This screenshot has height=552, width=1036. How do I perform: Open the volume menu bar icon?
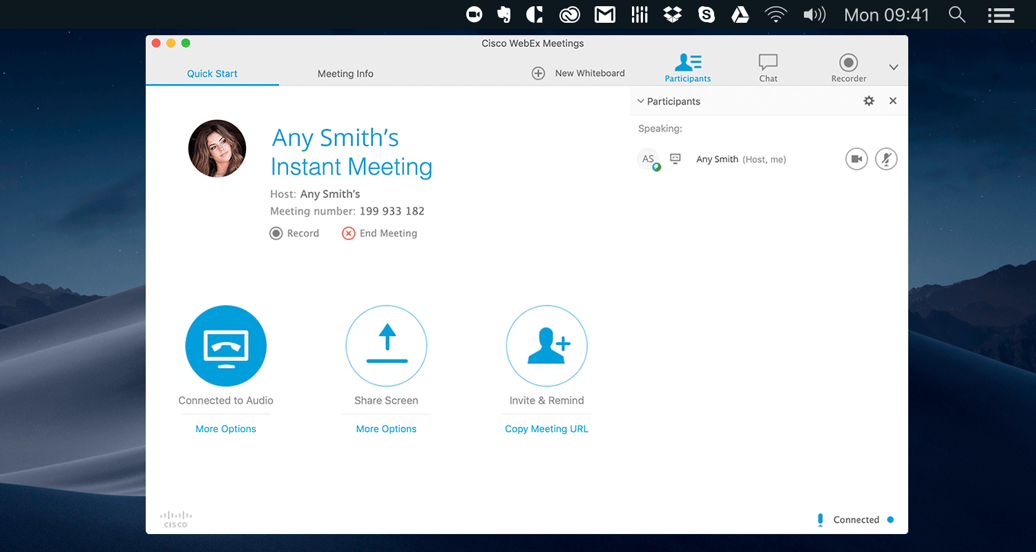click(815, 14)
